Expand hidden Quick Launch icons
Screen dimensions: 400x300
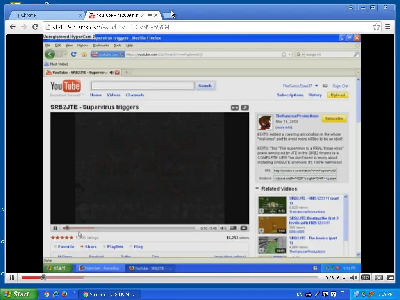[x=74, y=292]
